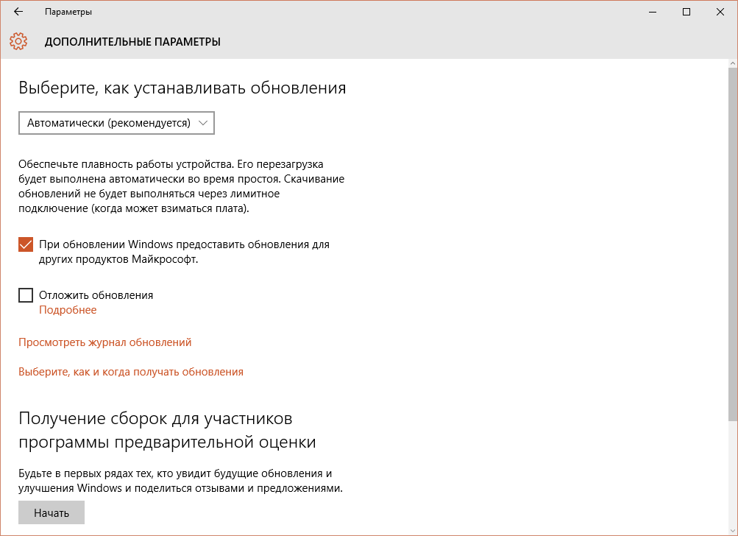The width and height of the screenshot is (738, 536).
Task: Click the Параметры window title
Action: point(68,12)
